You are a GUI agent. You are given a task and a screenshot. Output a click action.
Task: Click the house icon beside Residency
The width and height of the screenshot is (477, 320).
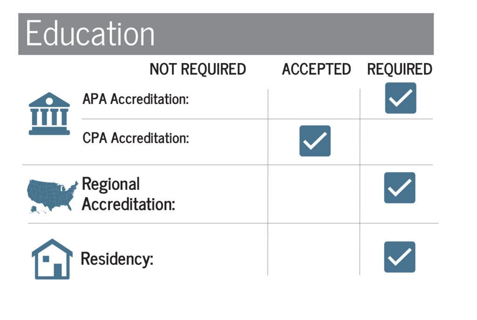[52, 259]
